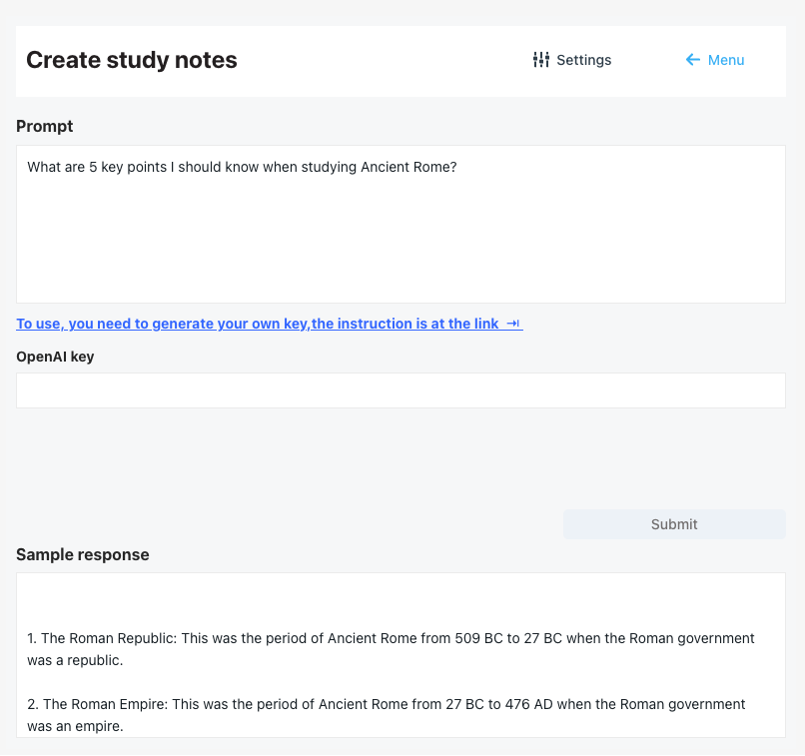Image resolution: width=805 pixels, height=756 pixels.
Task: Open the Menu navigation item
Action: pyautogui.click(x=726, y=60)
